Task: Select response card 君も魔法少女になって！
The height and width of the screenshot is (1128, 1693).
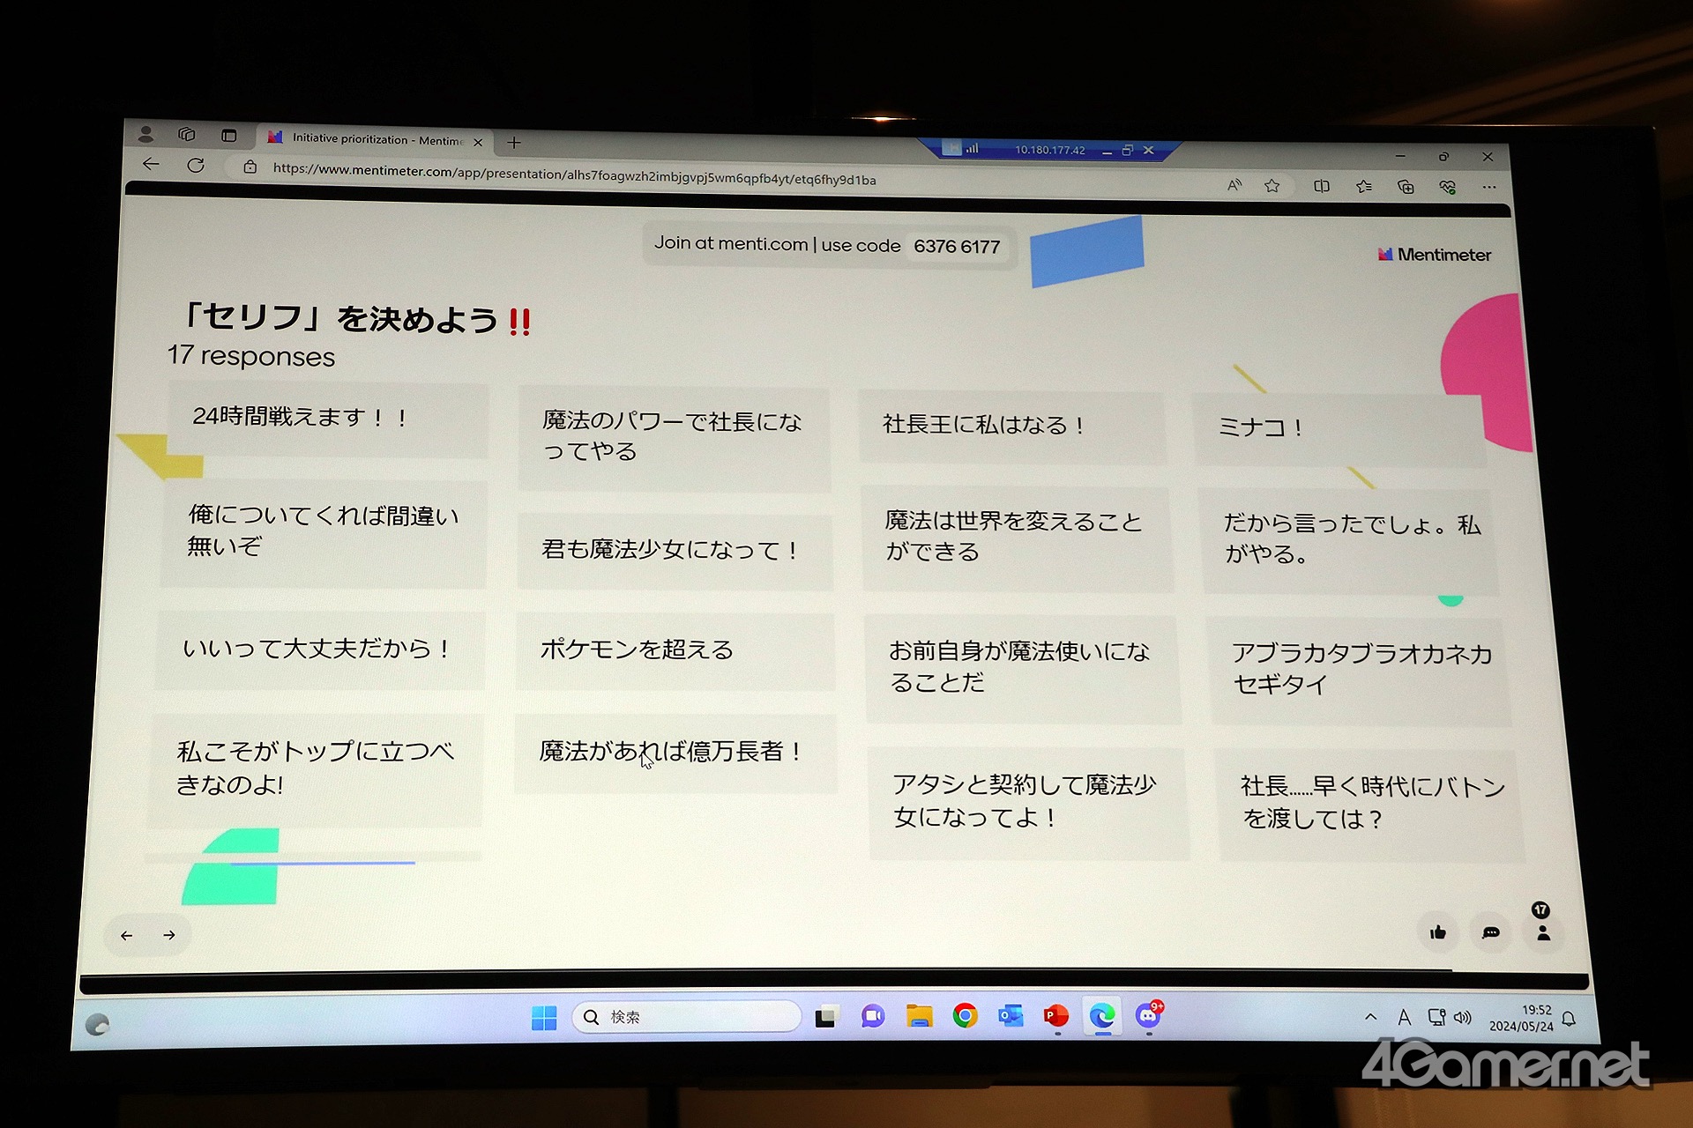Action: click(675, 552)
